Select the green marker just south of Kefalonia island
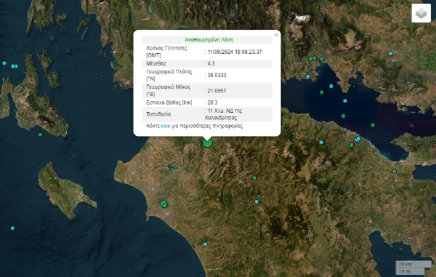The width and height of the screenshot is (436, 277). click(x=40, y=135)
